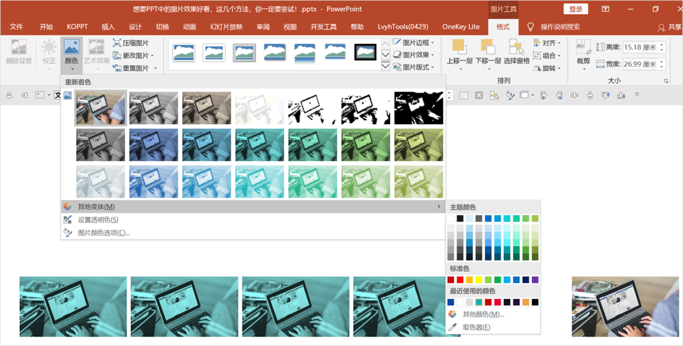Screen dimensions: 683x346
Task: Apply the black thick-frame picture style
Action: [365, 52]
